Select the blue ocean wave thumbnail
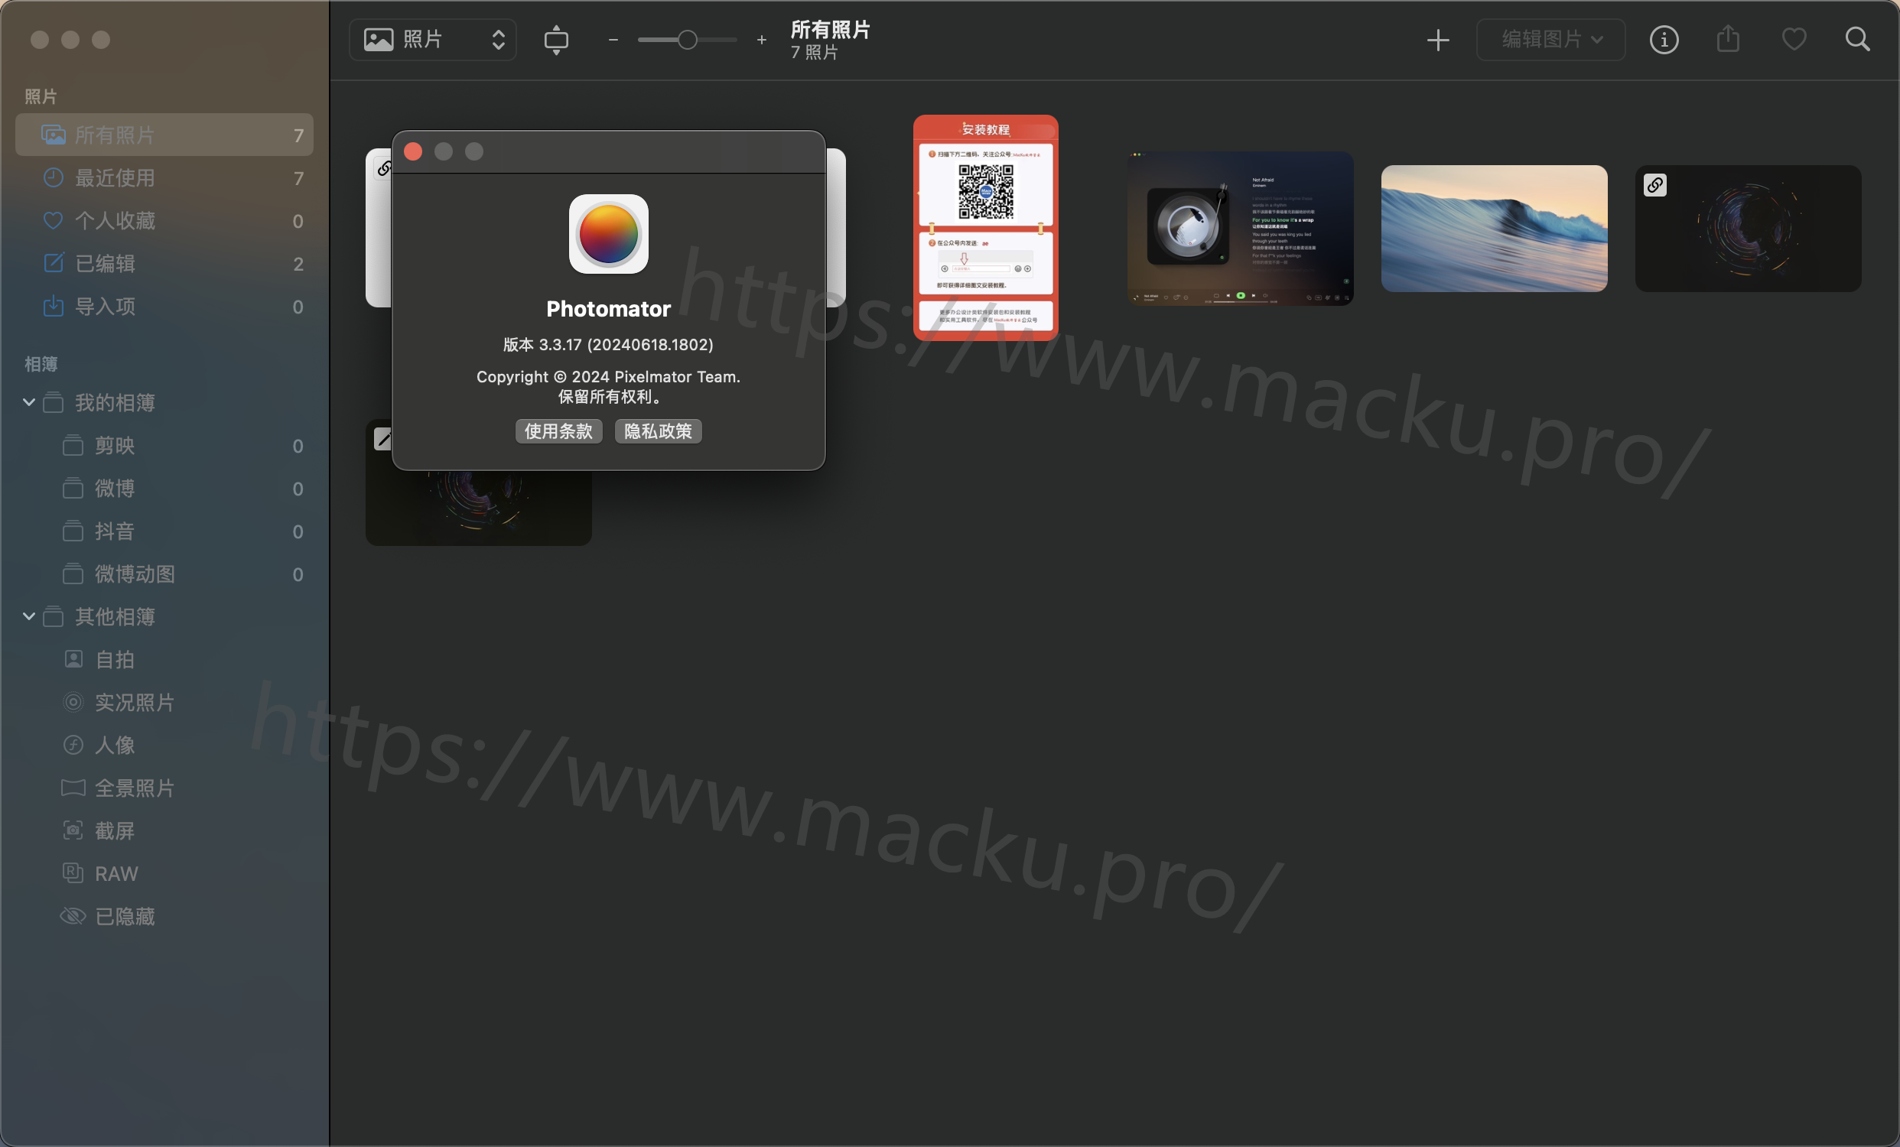 tap(1494, 228)
